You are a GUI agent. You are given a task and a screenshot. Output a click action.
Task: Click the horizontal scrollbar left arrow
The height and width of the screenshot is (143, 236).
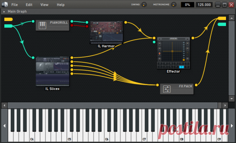click(x=4, y=105)
